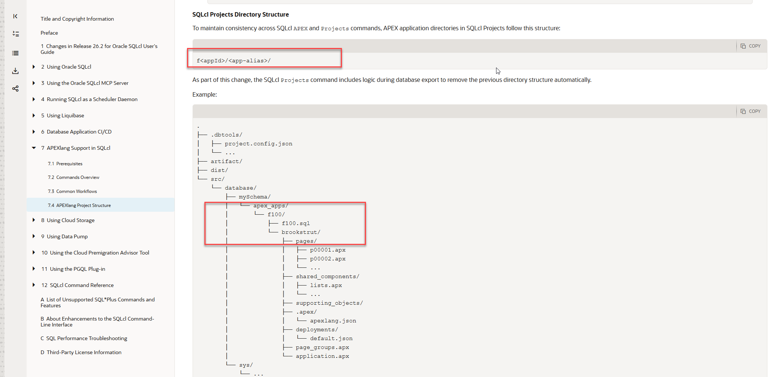Go to 10 Cloud Premigration Advisor Tool
Viewport: 770px width, 377px height.
[x=95, y=253]
